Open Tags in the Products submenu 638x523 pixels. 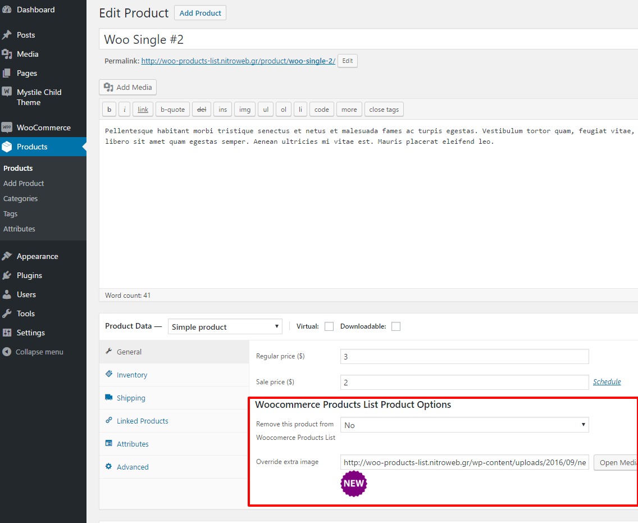click(10, 213)
